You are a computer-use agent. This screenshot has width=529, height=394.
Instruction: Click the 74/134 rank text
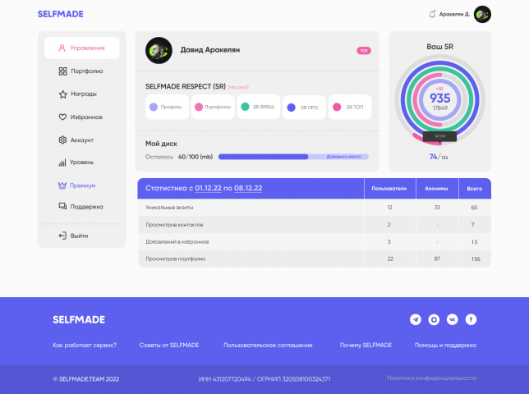[x=439, y=157]
